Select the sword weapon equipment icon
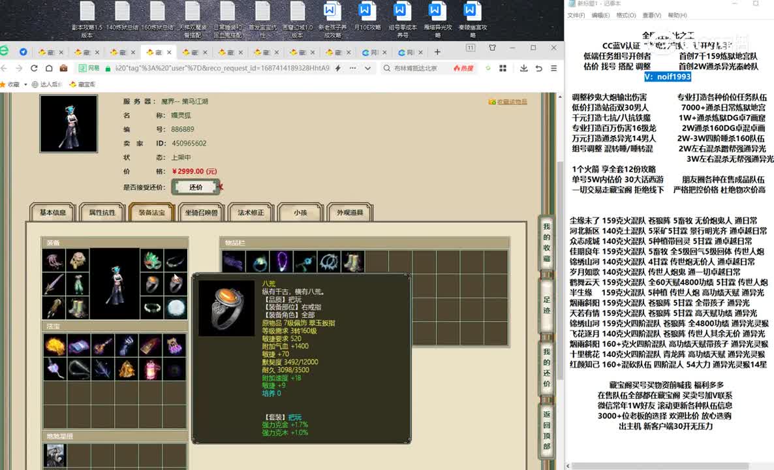This screenshot has height=470, width=774. (x=54, y=284)
